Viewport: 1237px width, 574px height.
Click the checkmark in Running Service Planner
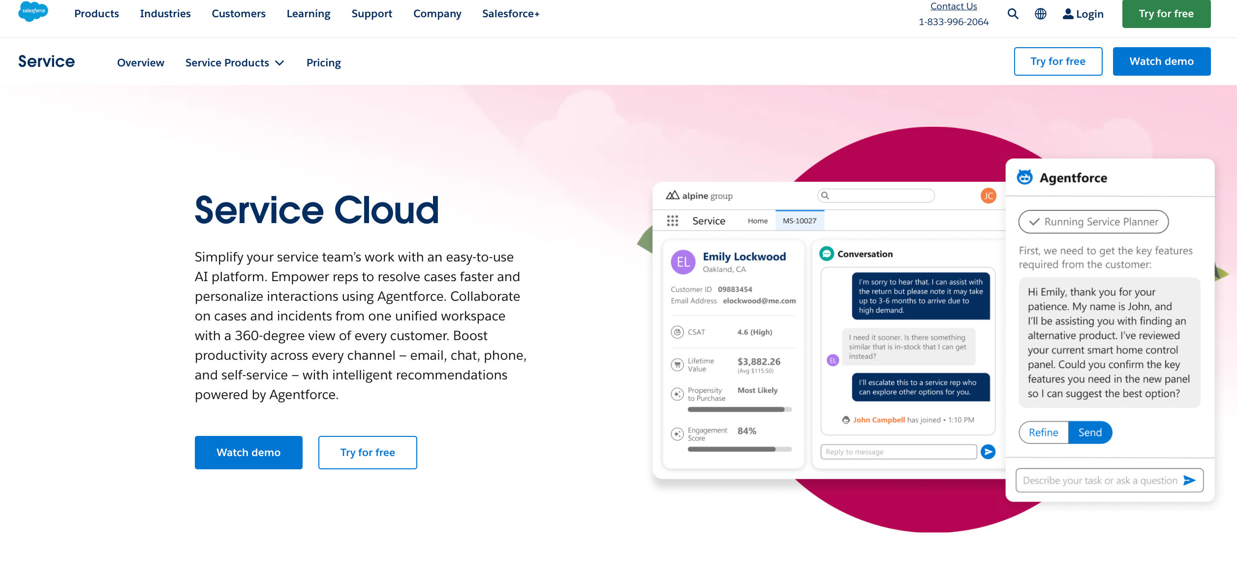pyautogui.click(x=1034, y=222)
